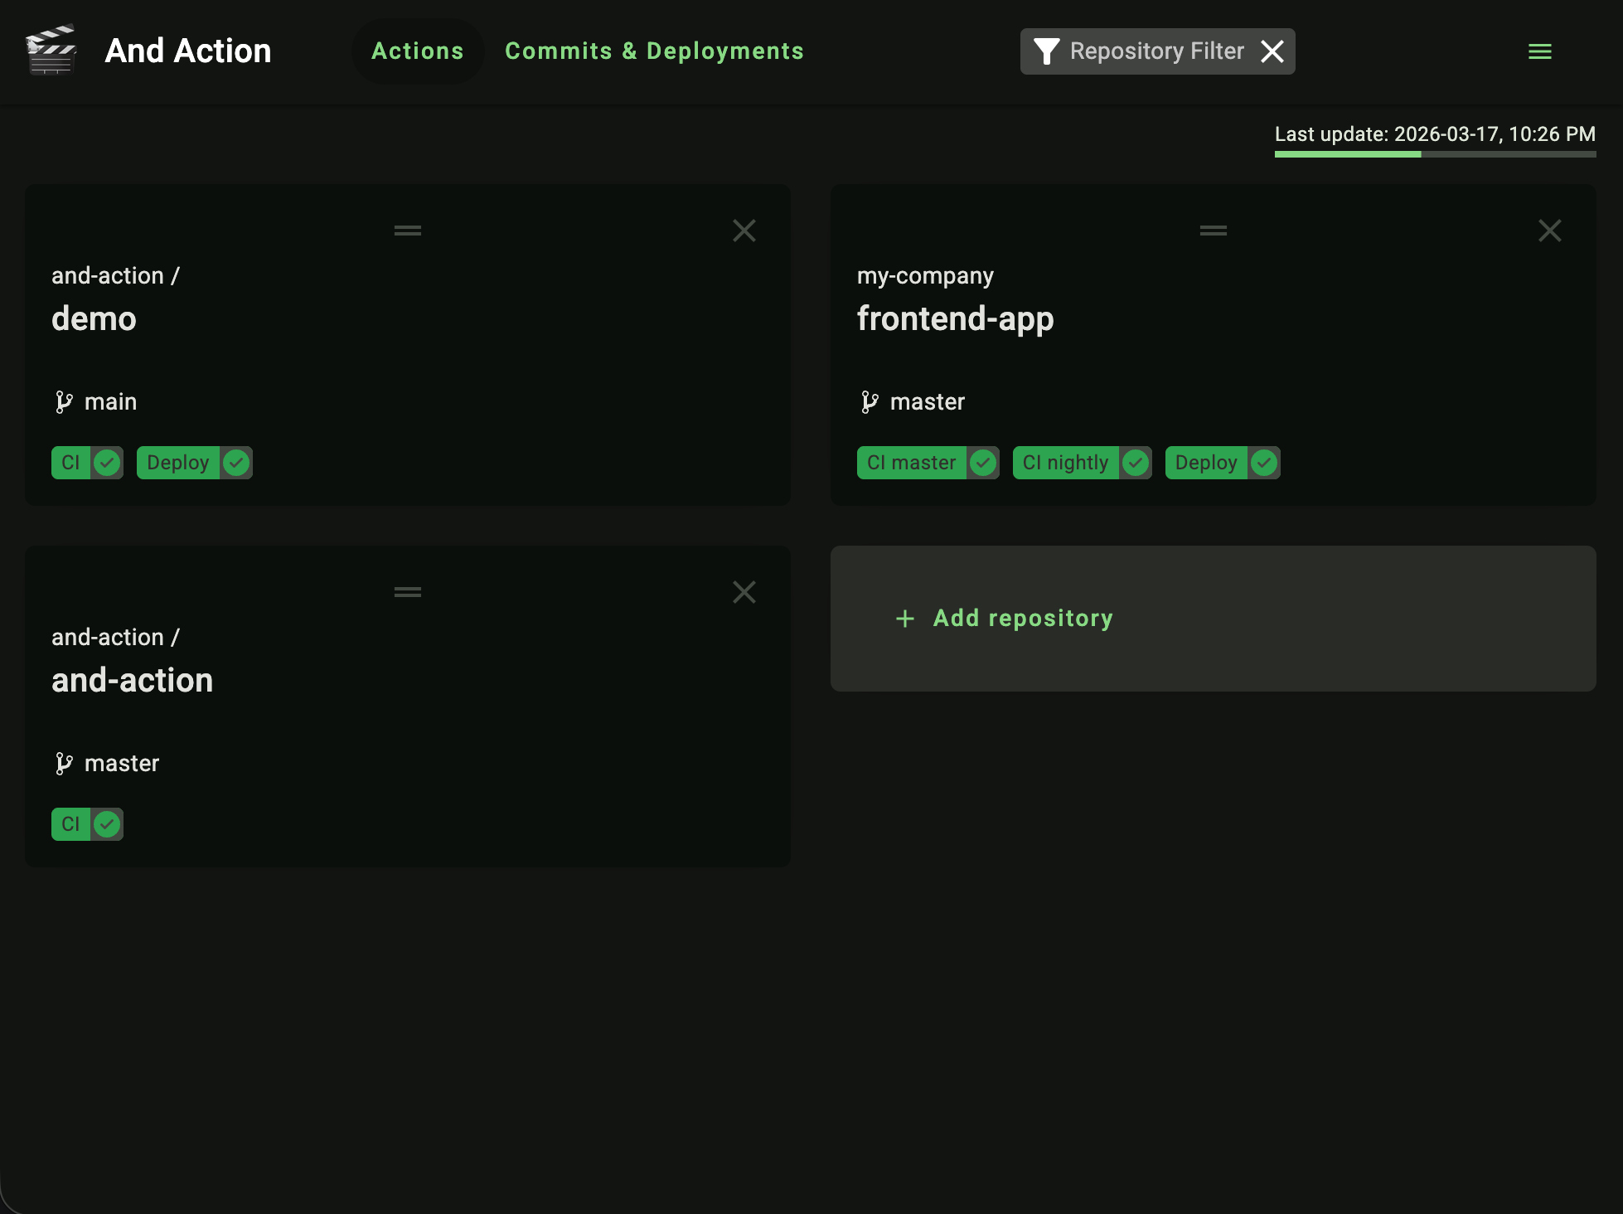Grab the drag handle on demo card

point(407,230)
